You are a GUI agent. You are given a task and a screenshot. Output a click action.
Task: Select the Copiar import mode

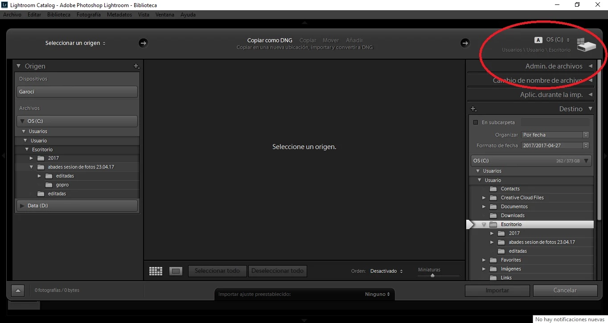point(308,40)
